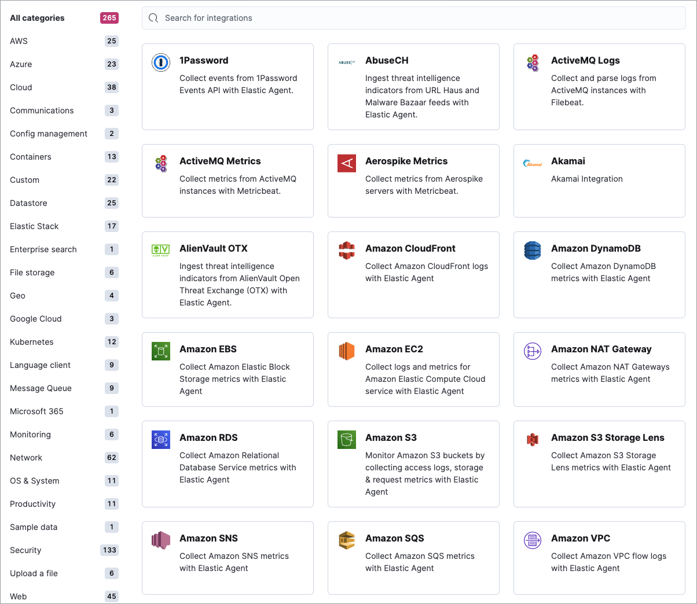This screenshot has height=604, width=697.
Task: Filter by Network category
Action: click(64, 458)
